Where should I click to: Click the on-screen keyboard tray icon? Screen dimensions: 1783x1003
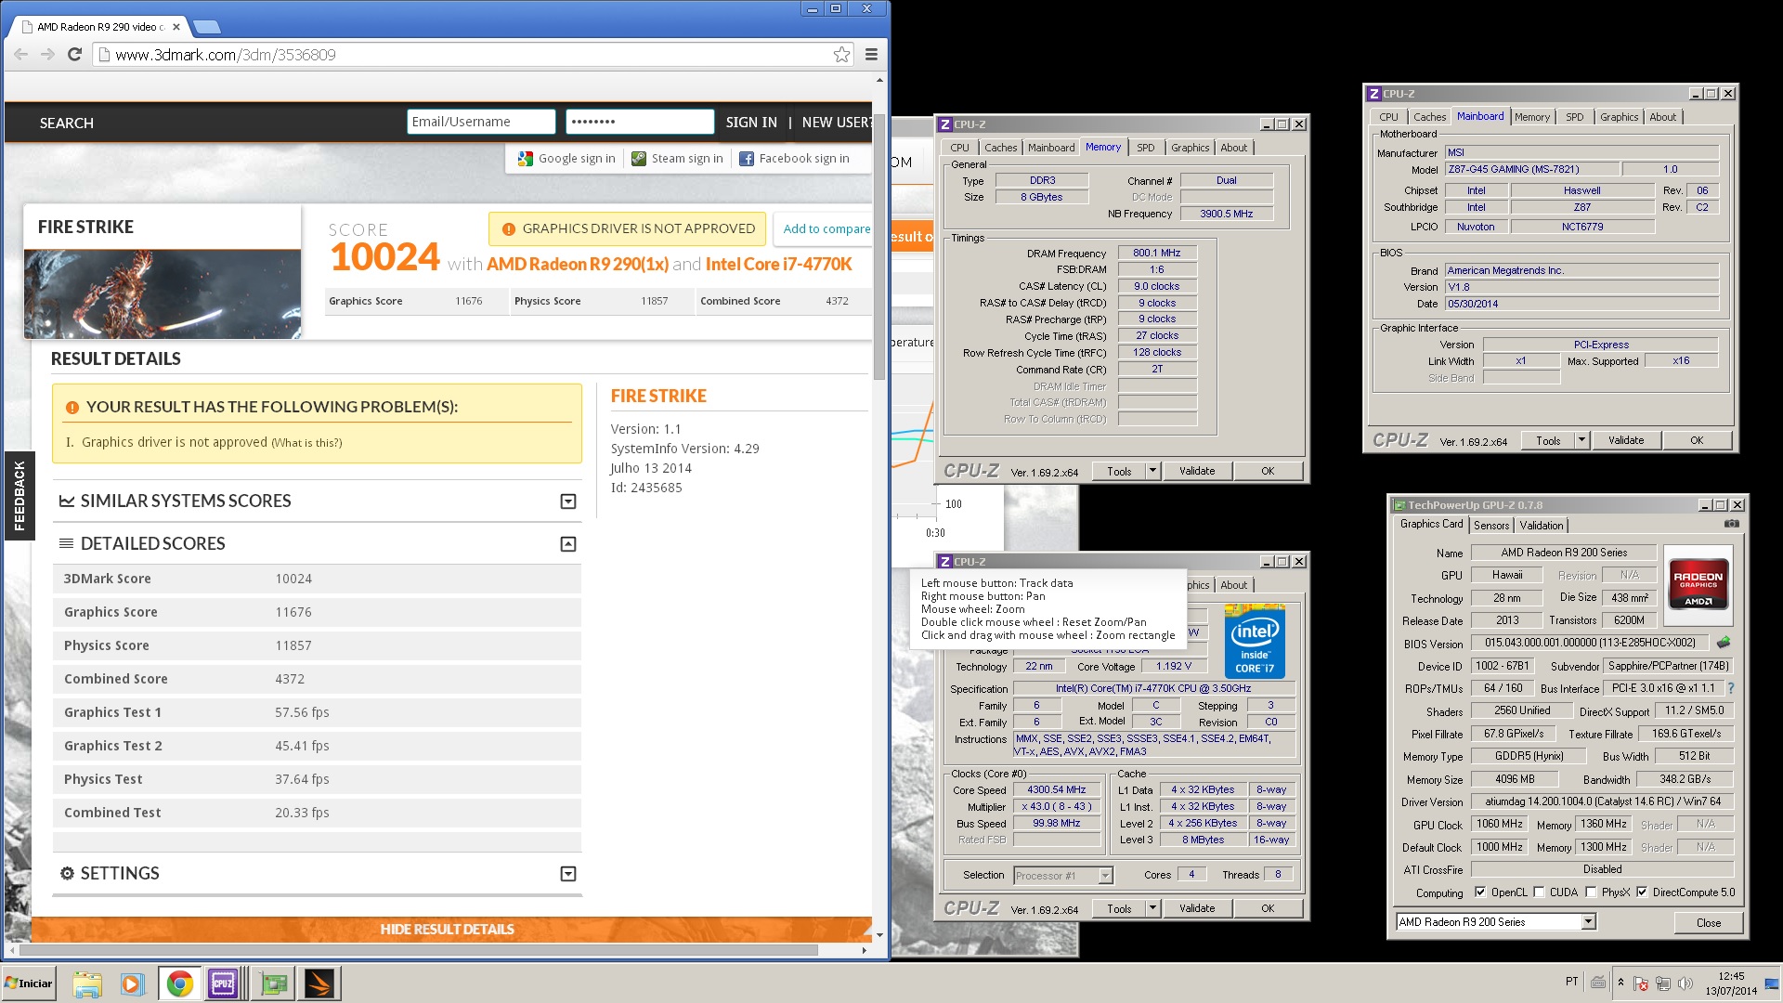point(1598,982)
